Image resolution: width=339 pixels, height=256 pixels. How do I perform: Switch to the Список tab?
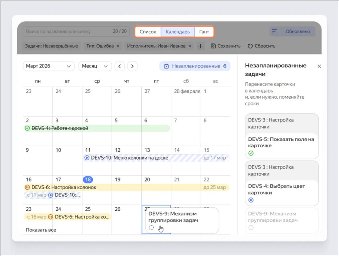(148, 32)
